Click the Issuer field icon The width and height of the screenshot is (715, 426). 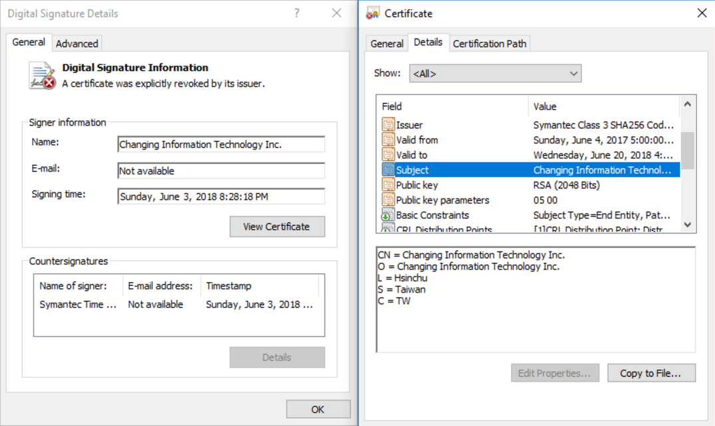388,125
